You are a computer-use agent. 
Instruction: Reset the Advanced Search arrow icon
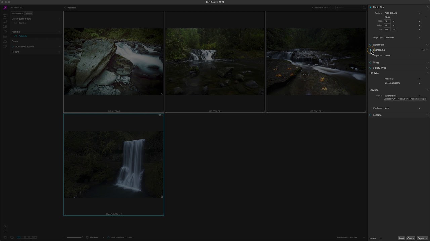coord(60,47)
